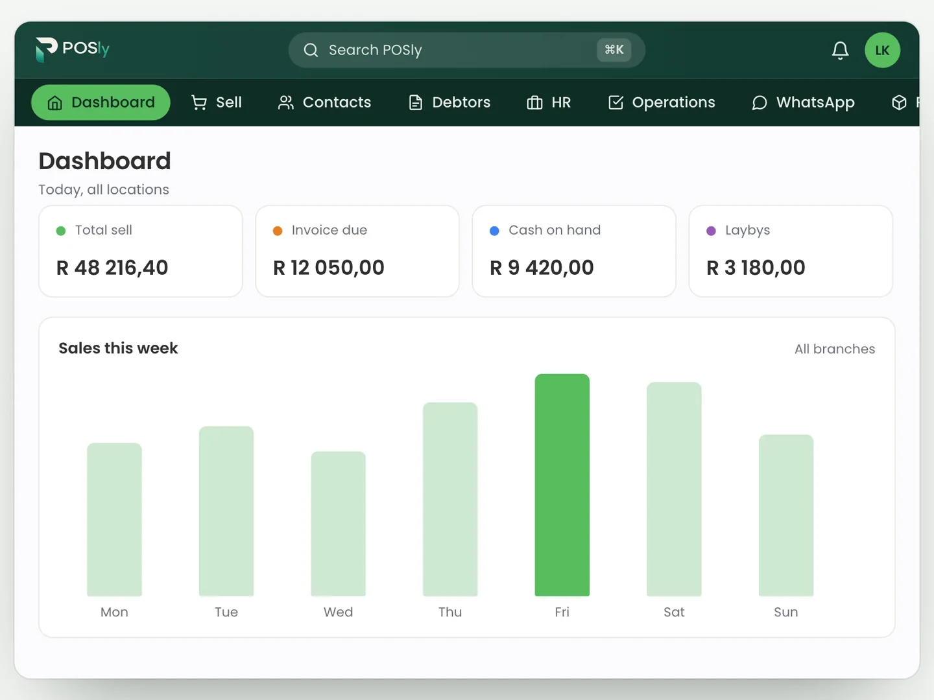
Task: Click the home icon in Dashboard tab
Action: coord(55,102)
